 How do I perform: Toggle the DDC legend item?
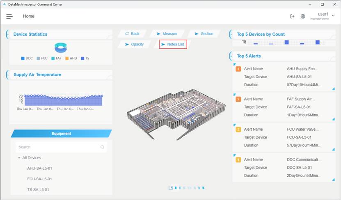click(x=27, y=58)
